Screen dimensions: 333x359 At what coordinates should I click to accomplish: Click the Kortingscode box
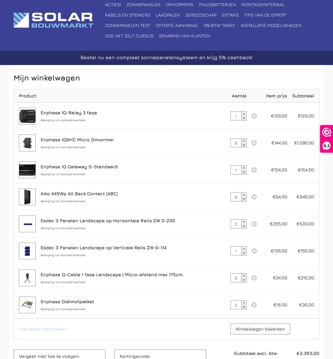(x=160, y=354)
